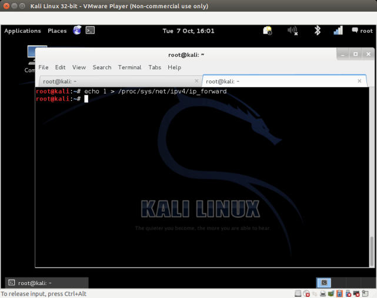Open the Applications menu
The width and height of the screenshot is (377, 298).
click(x=22, y=31)
